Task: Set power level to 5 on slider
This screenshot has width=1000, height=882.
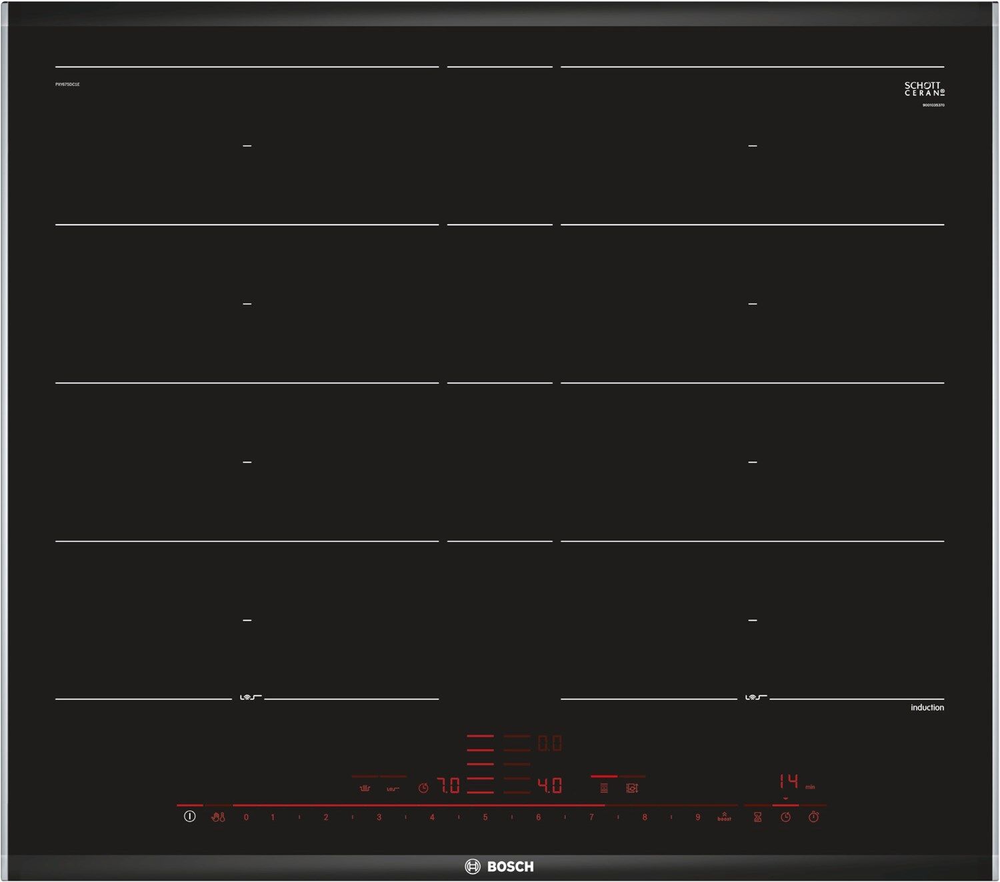Action: tap(485, 817)
